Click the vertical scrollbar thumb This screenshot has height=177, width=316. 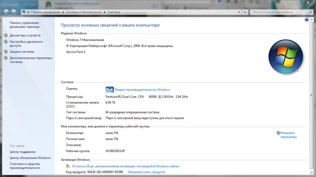pos(312,95)
